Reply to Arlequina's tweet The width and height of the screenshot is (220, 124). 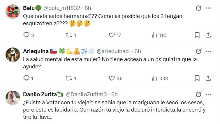click(26, 78)
